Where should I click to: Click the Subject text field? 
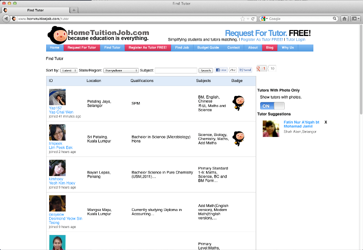coord(176,70)
